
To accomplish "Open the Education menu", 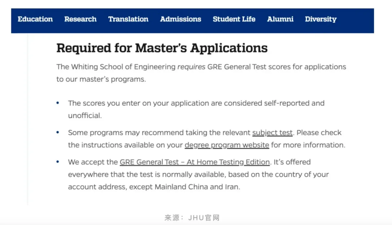I will pyautogui.click(x=35, y=19).
